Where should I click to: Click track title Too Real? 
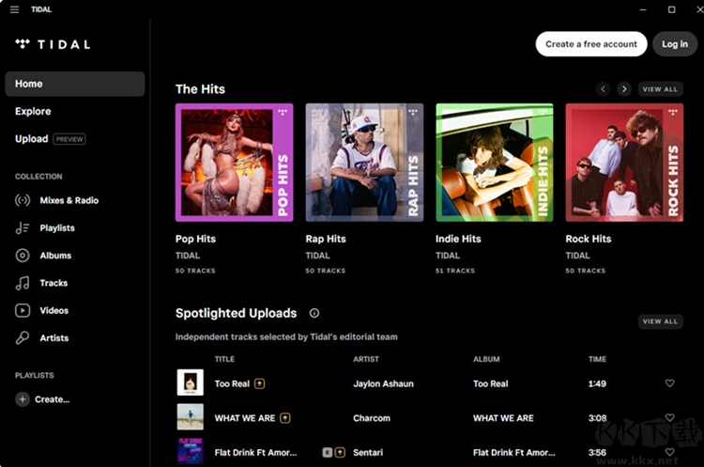[232, 384]
